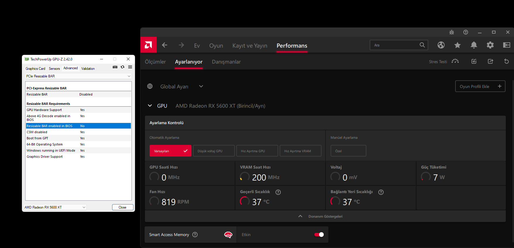
Task: Click the Smart Access Memory brain icon
Action: [228, 235]
